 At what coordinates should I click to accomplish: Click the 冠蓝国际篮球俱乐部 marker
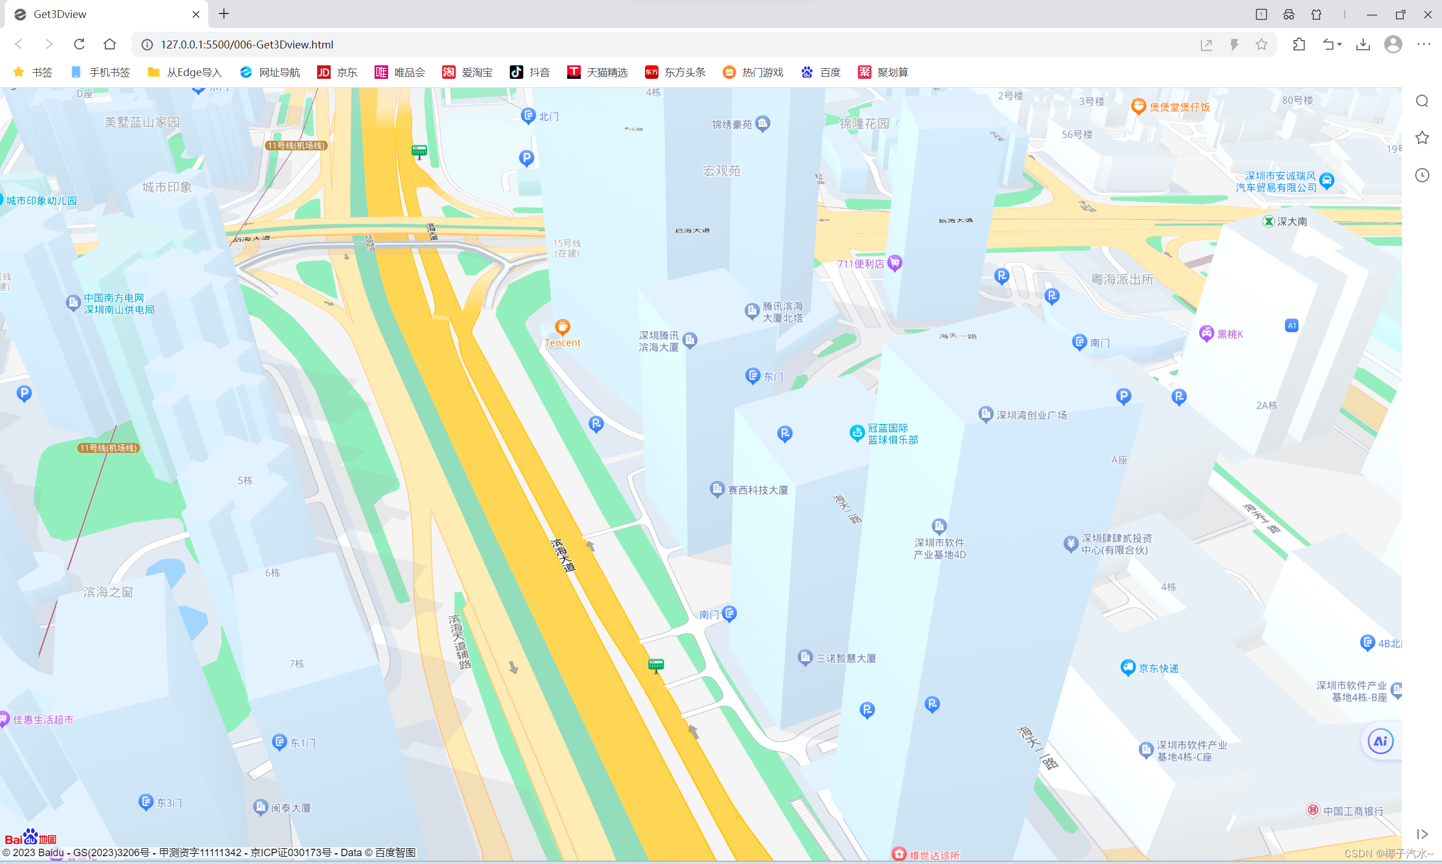(857, 433)
